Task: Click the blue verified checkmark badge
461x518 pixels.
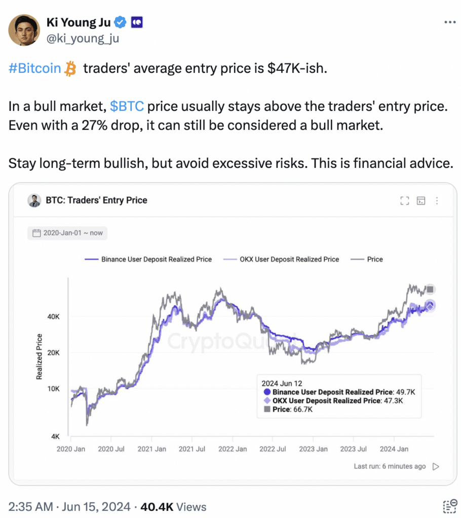Action: point(120,22)
